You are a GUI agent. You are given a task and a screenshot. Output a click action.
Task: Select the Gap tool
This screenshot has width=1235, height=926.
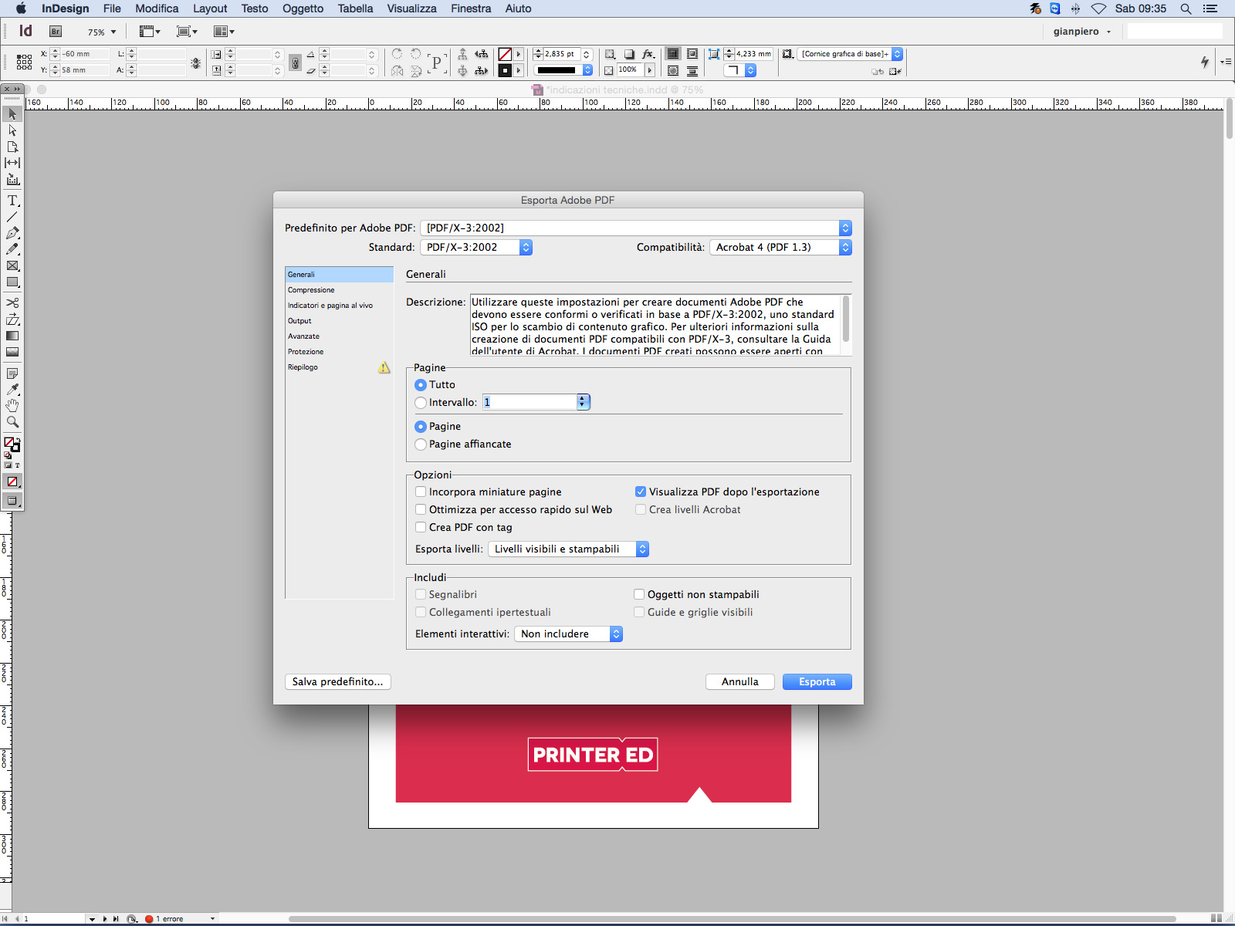(x=12, y=163)
